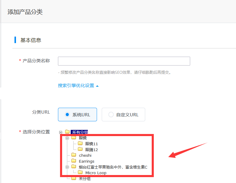Choose the Earrings category label

(87, 161)
